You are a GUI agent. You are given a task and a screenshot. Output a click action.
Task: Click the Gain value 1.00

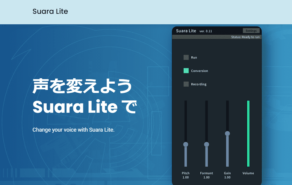[227, 177]
